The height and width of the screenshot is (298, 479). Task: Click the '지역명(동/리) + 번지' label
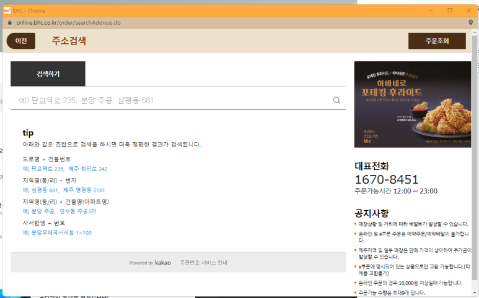point(50,181)
